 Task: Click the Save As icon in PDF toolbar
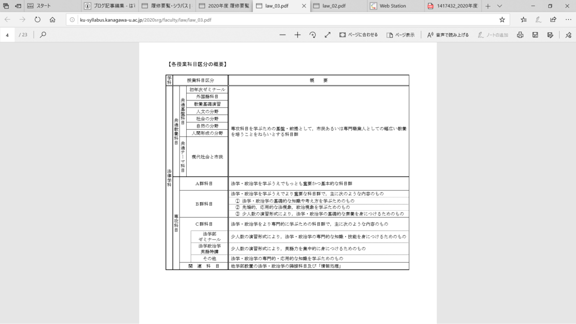point(550,35)
